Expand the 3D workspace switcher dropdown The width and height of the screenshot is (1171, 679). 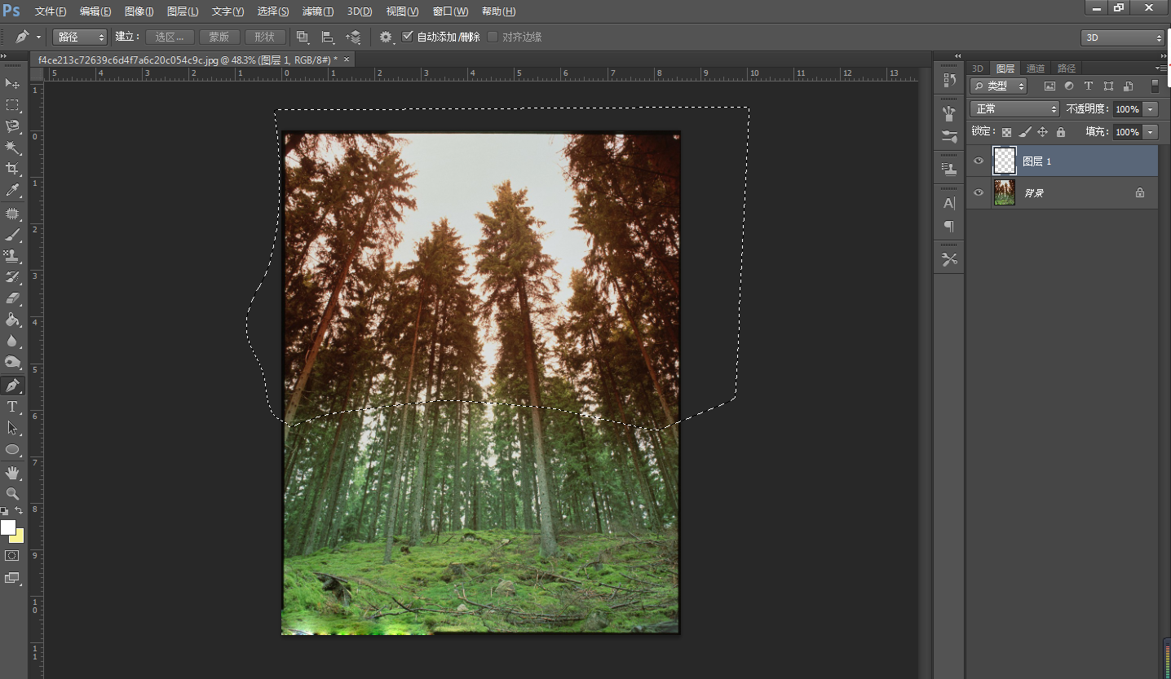click(1123, 37)
